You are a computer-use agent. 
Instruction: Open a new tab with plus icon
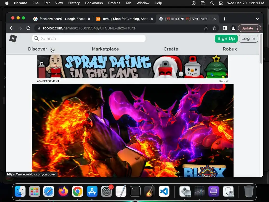tap(225, 19)
